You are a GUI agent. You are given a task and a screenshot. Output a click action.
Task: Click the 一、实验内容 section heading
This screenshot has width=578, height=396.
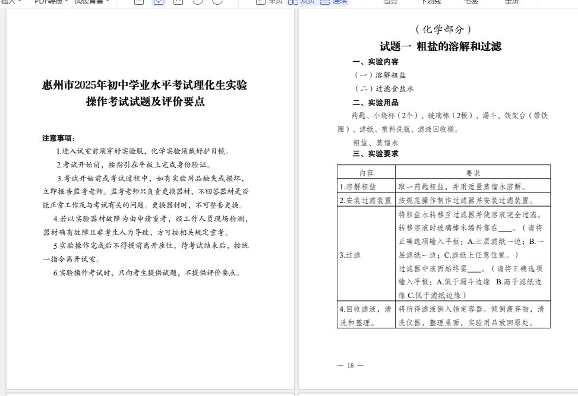pos(375,62)
